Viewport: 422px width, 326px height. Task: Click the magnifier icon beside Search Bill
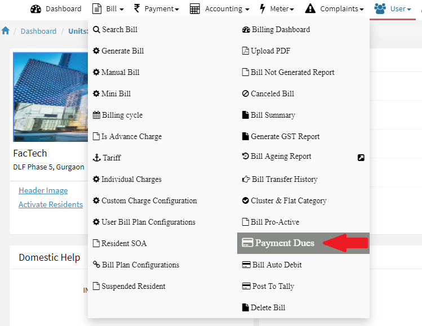96,29
